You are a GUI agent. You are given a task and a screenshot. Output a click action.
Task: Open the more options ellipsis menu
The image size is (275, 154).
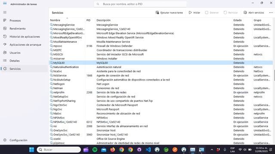271,12
